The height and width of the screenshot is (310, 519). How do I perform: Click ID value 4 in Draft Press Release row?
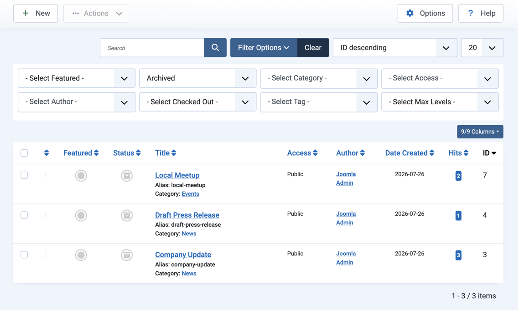click(485, 215)
